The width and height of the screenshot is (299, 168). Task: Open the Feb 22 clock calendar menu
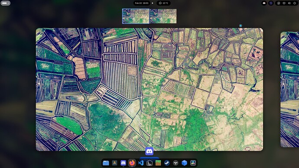[x=142, y=3]
